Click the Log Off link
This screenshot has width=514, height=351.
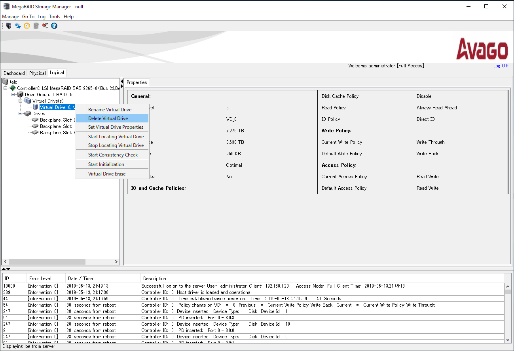[501, 66]
